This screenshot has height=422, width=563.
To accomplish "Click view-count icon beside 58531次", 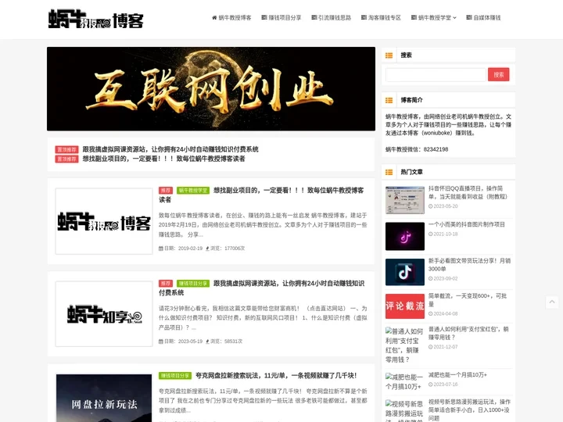I will (207, 342).
